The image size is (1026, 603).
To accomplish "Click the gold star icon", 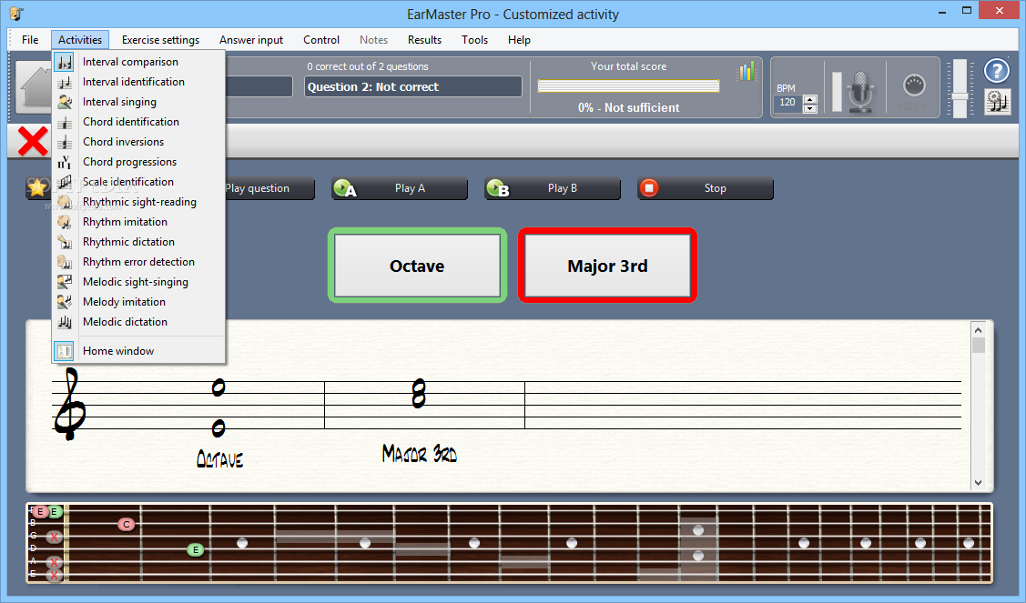I will (x=37, y=188).
